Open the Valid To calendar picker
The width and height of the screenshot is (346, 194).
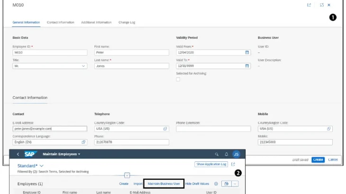click(x=247, y=66)
